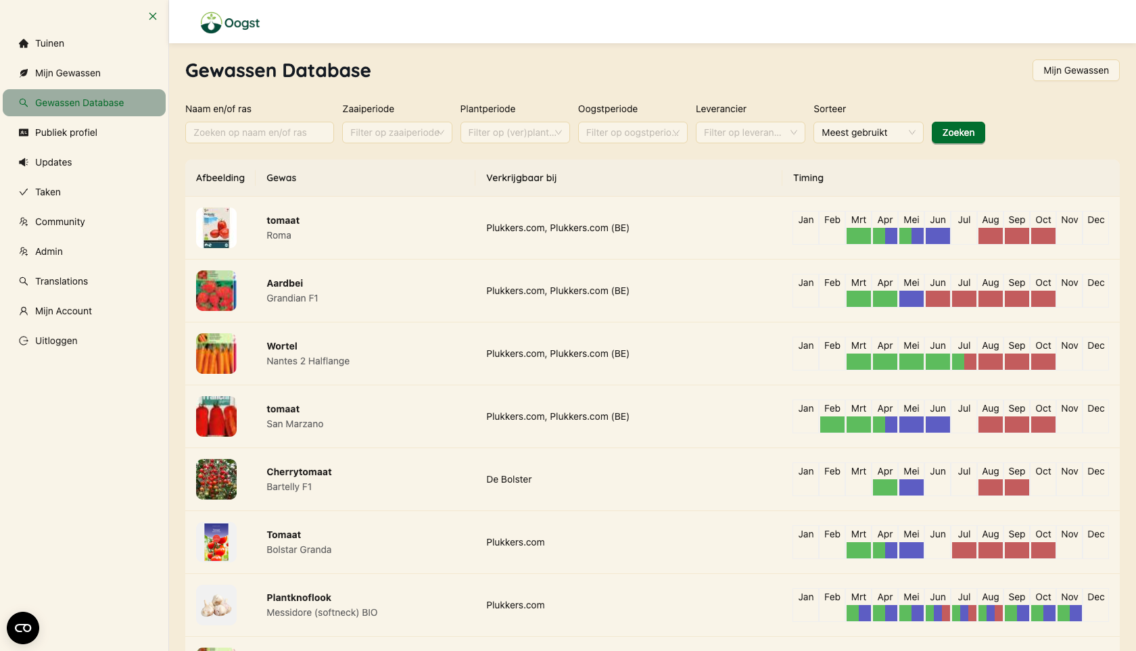1136x651 pixels.
Task: Click the San Marzano tomato image
Action: [x=216, y=416]
